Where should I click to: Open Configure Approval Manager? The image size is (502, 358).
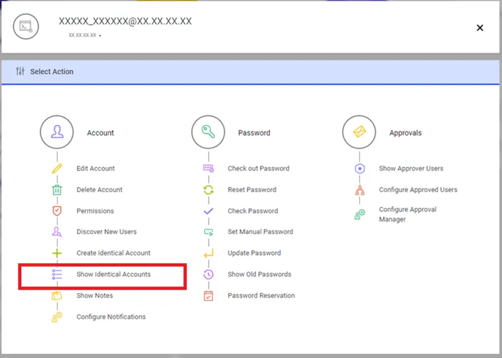(408, 214)
